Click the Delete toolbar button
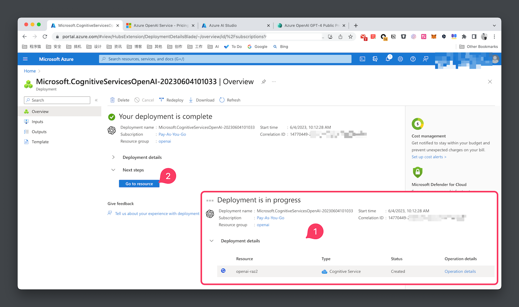 pos(120,100)
